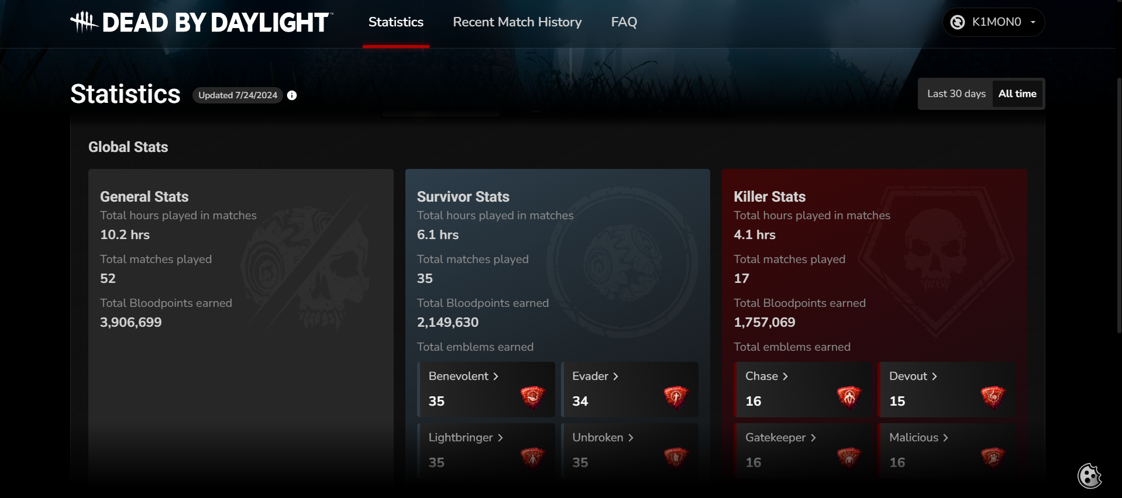The width and height of the screenshot is (1122, 498).
Task: Click the Chase emblem badge icon
Action: [x=849, y=397]
